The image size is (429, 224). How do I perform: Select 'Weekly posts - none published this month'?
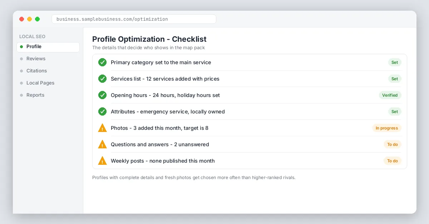click(x=163, y=161)
